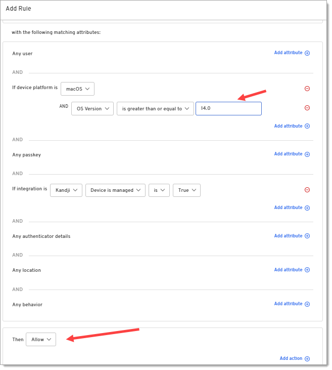
Task: Open the macOS device platform dropdown
Action: pyautogui.click(x=77, y=89)
